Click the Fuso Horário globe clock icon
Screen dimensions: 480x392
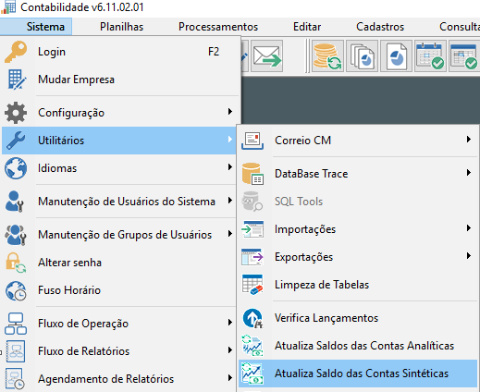coord(16,290)
